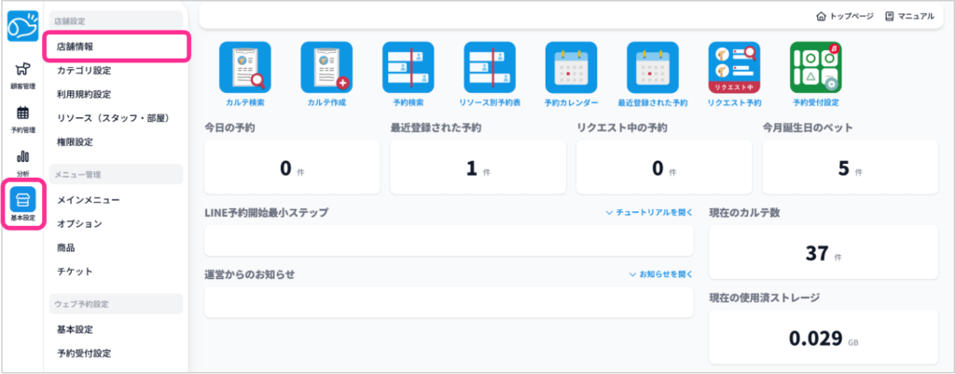
Task: Open リソース別予約表 icon
Action: 490,68
